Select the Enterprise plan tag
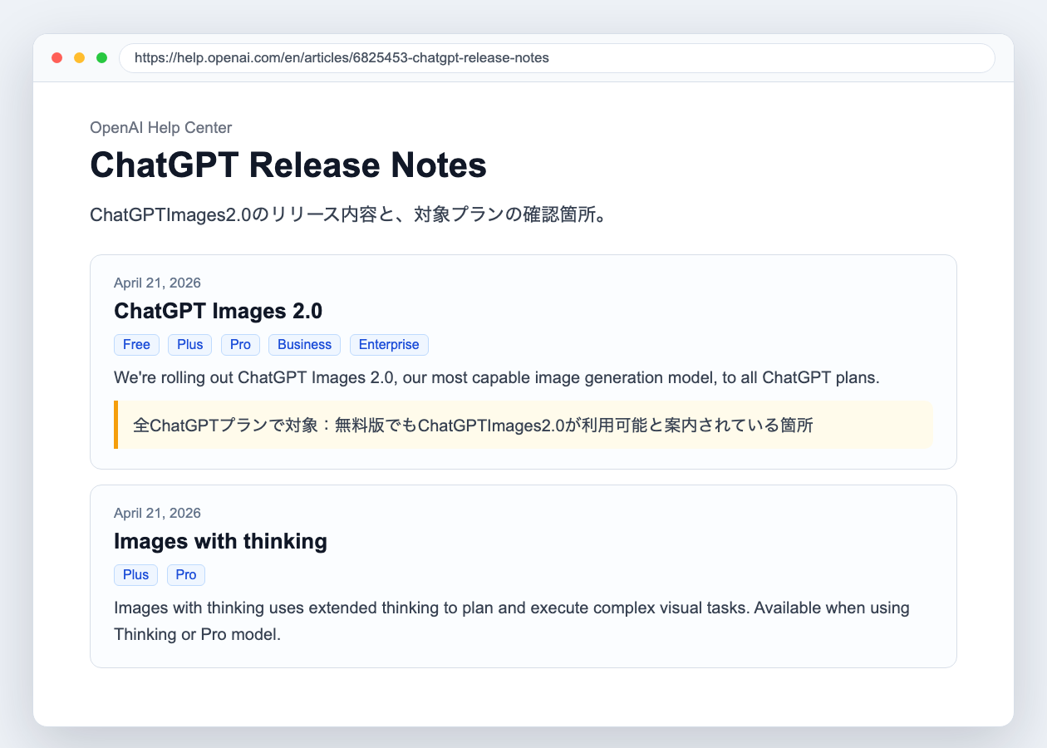This screenshot has height=748, width=1047. (x=389, y=345)
